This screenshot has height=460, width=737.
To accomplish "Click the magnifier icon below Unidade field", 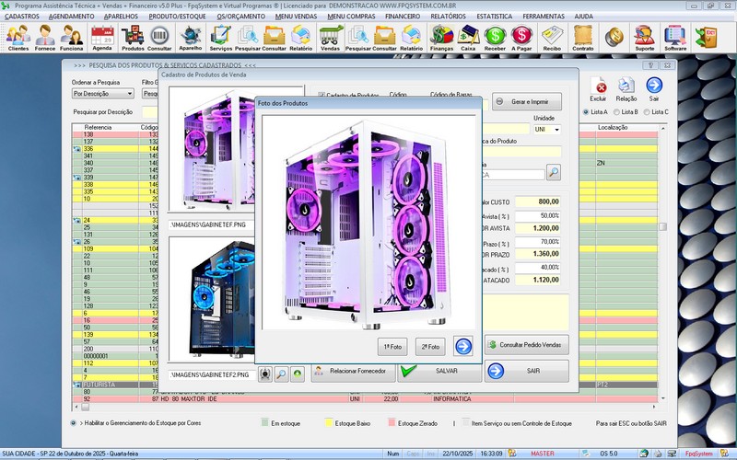I will 554,172.
